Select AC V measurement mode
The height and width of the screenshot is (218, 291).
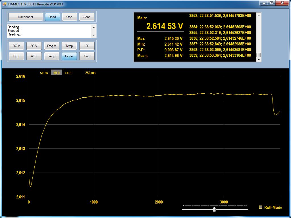[x=34, y=46]
